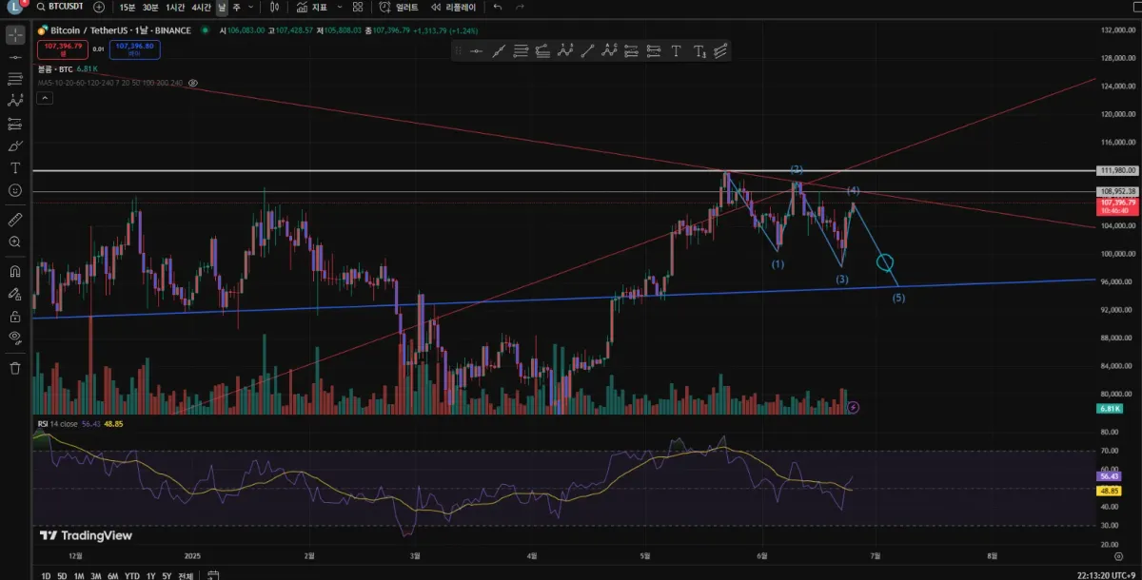1142x580 pixels.
Task: Click the 108,952.38 price label
Action: [1119, 191]
